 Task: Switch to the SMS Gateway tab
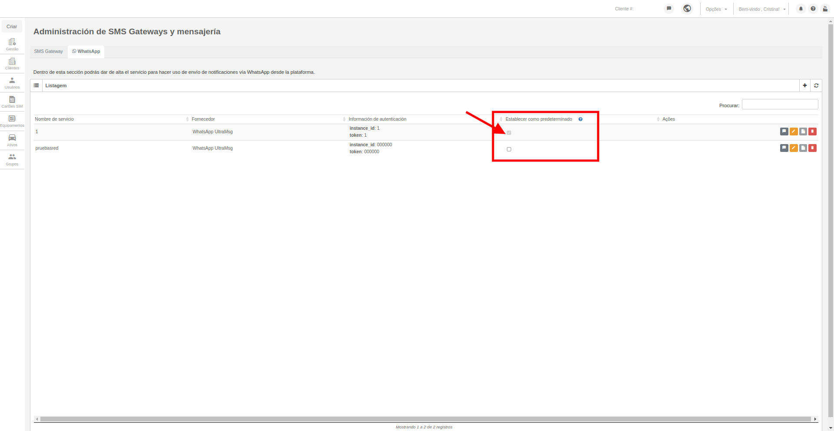(x=49, y=52)
